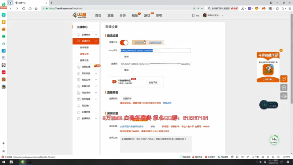Click the Windows Start button

coord(4,162)
